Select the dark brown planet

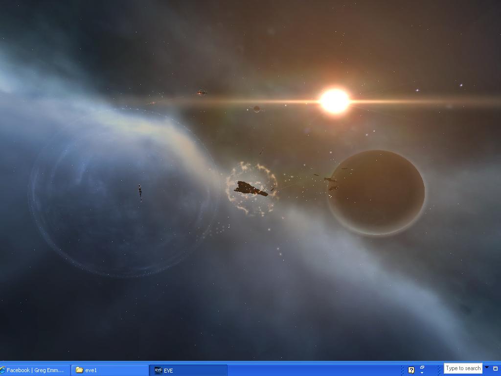[376, 193]
